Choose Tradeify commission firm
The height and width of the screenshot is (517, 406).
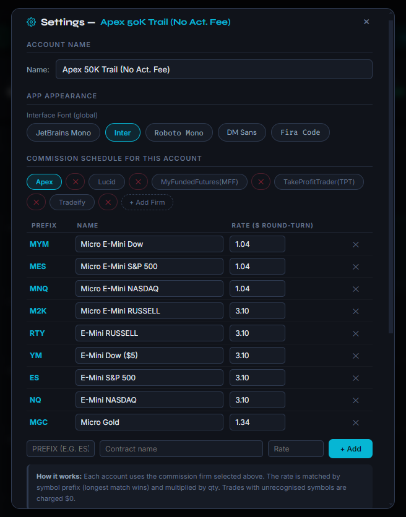pos(72,202)
